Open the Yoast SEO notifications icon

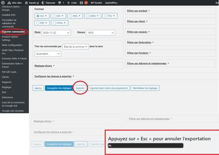pos(81,3)
